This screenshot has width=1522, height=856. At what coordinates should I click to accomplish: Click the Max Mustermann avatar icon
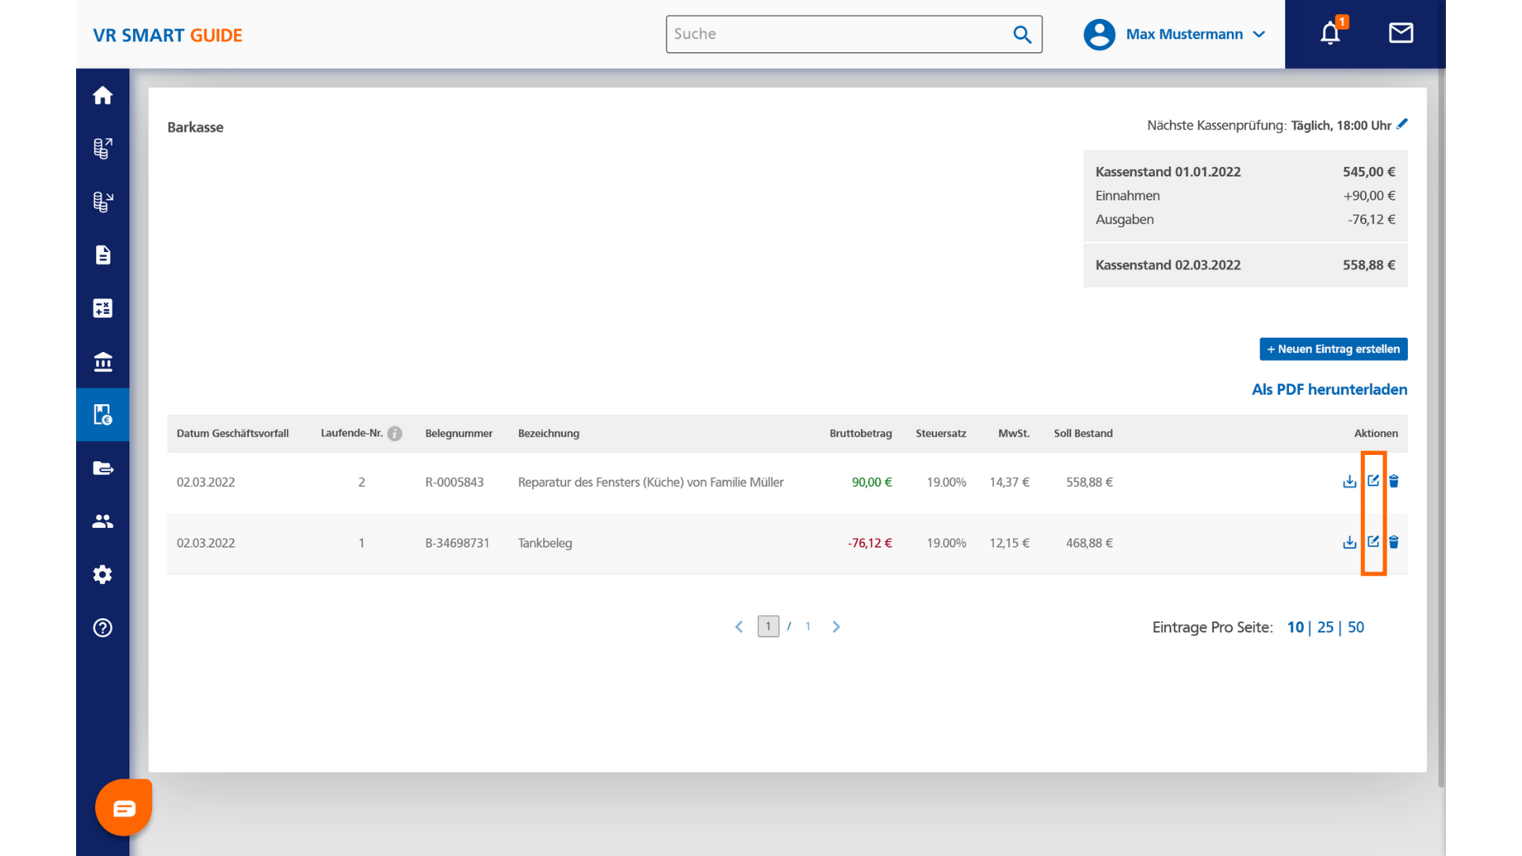point(1099,34)
